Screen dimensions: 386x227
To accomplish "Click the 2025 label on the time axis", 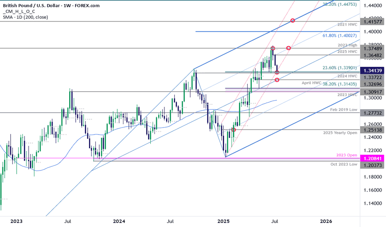I will [x=223, y=221].
